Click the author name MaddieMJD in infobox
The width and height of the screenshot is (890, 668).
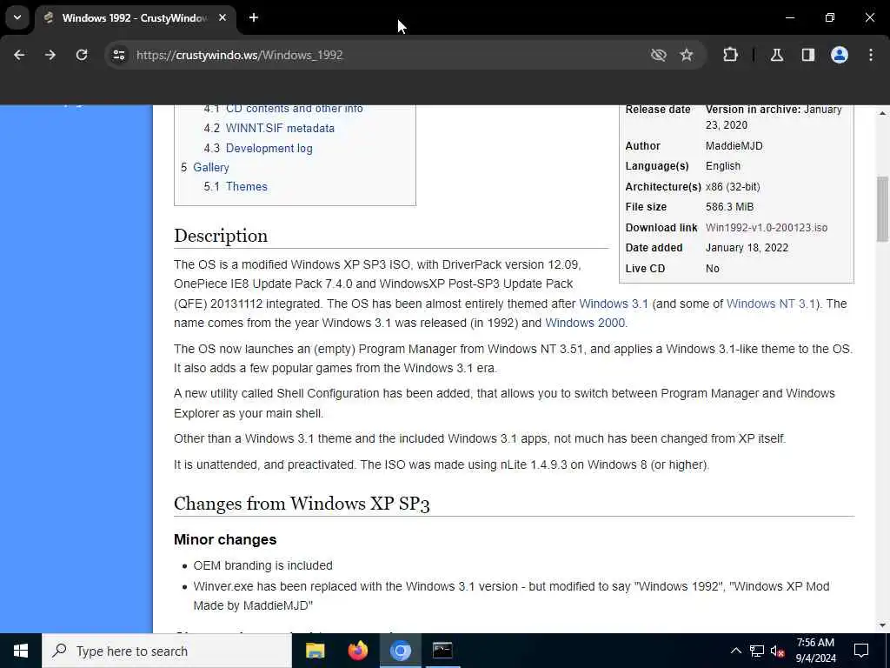(734, 146)
